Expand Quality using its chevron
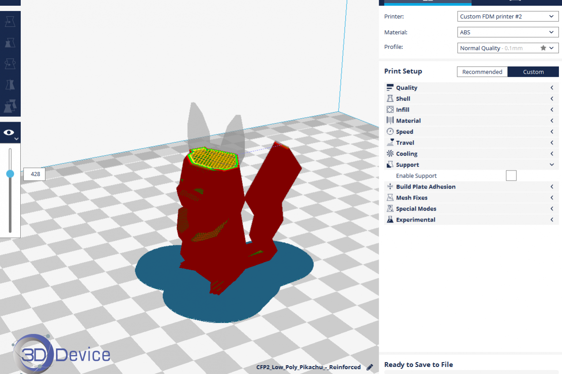This screenshot has width=562, height=374. 552,88
